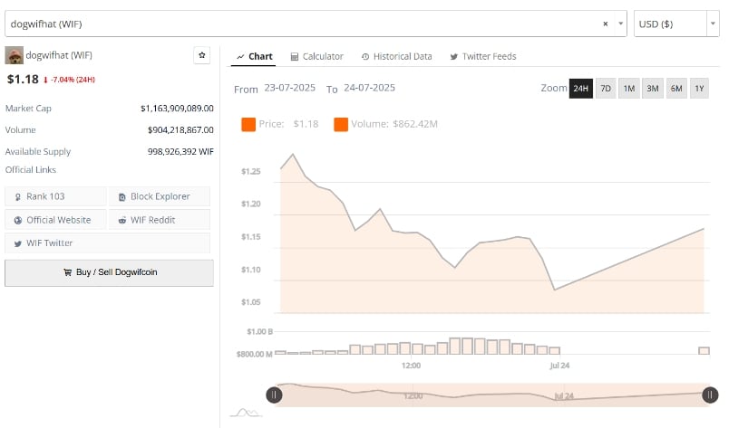Open the Historical Data tab

[x=396, y=56]
